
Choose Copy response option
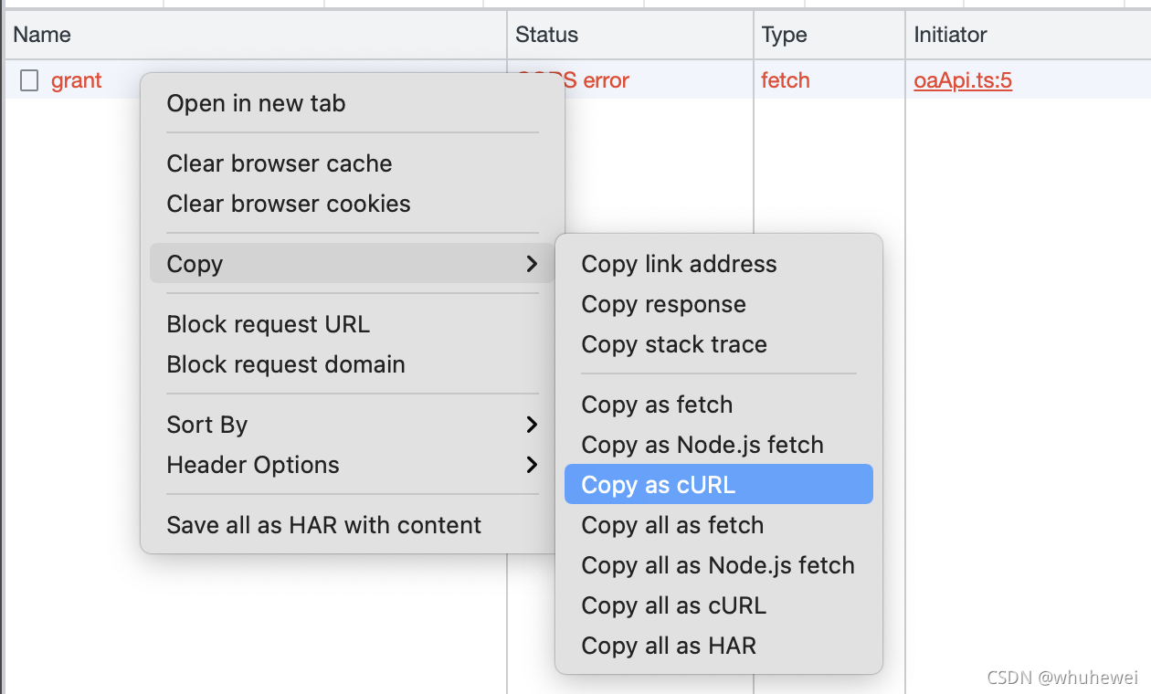click(663, 304)
